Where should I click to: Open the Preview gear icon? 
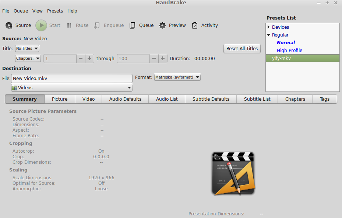(162, 25)
